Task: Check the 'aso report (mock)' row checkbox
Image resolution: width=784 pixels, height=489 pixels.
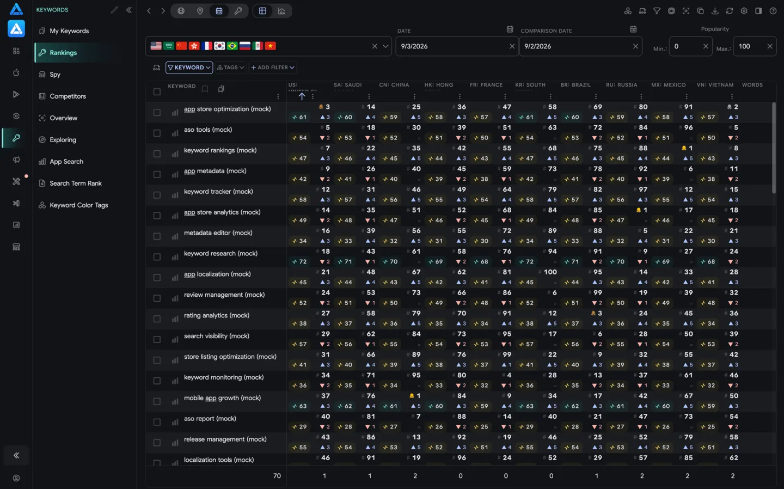Action: [x=157, y=422]
